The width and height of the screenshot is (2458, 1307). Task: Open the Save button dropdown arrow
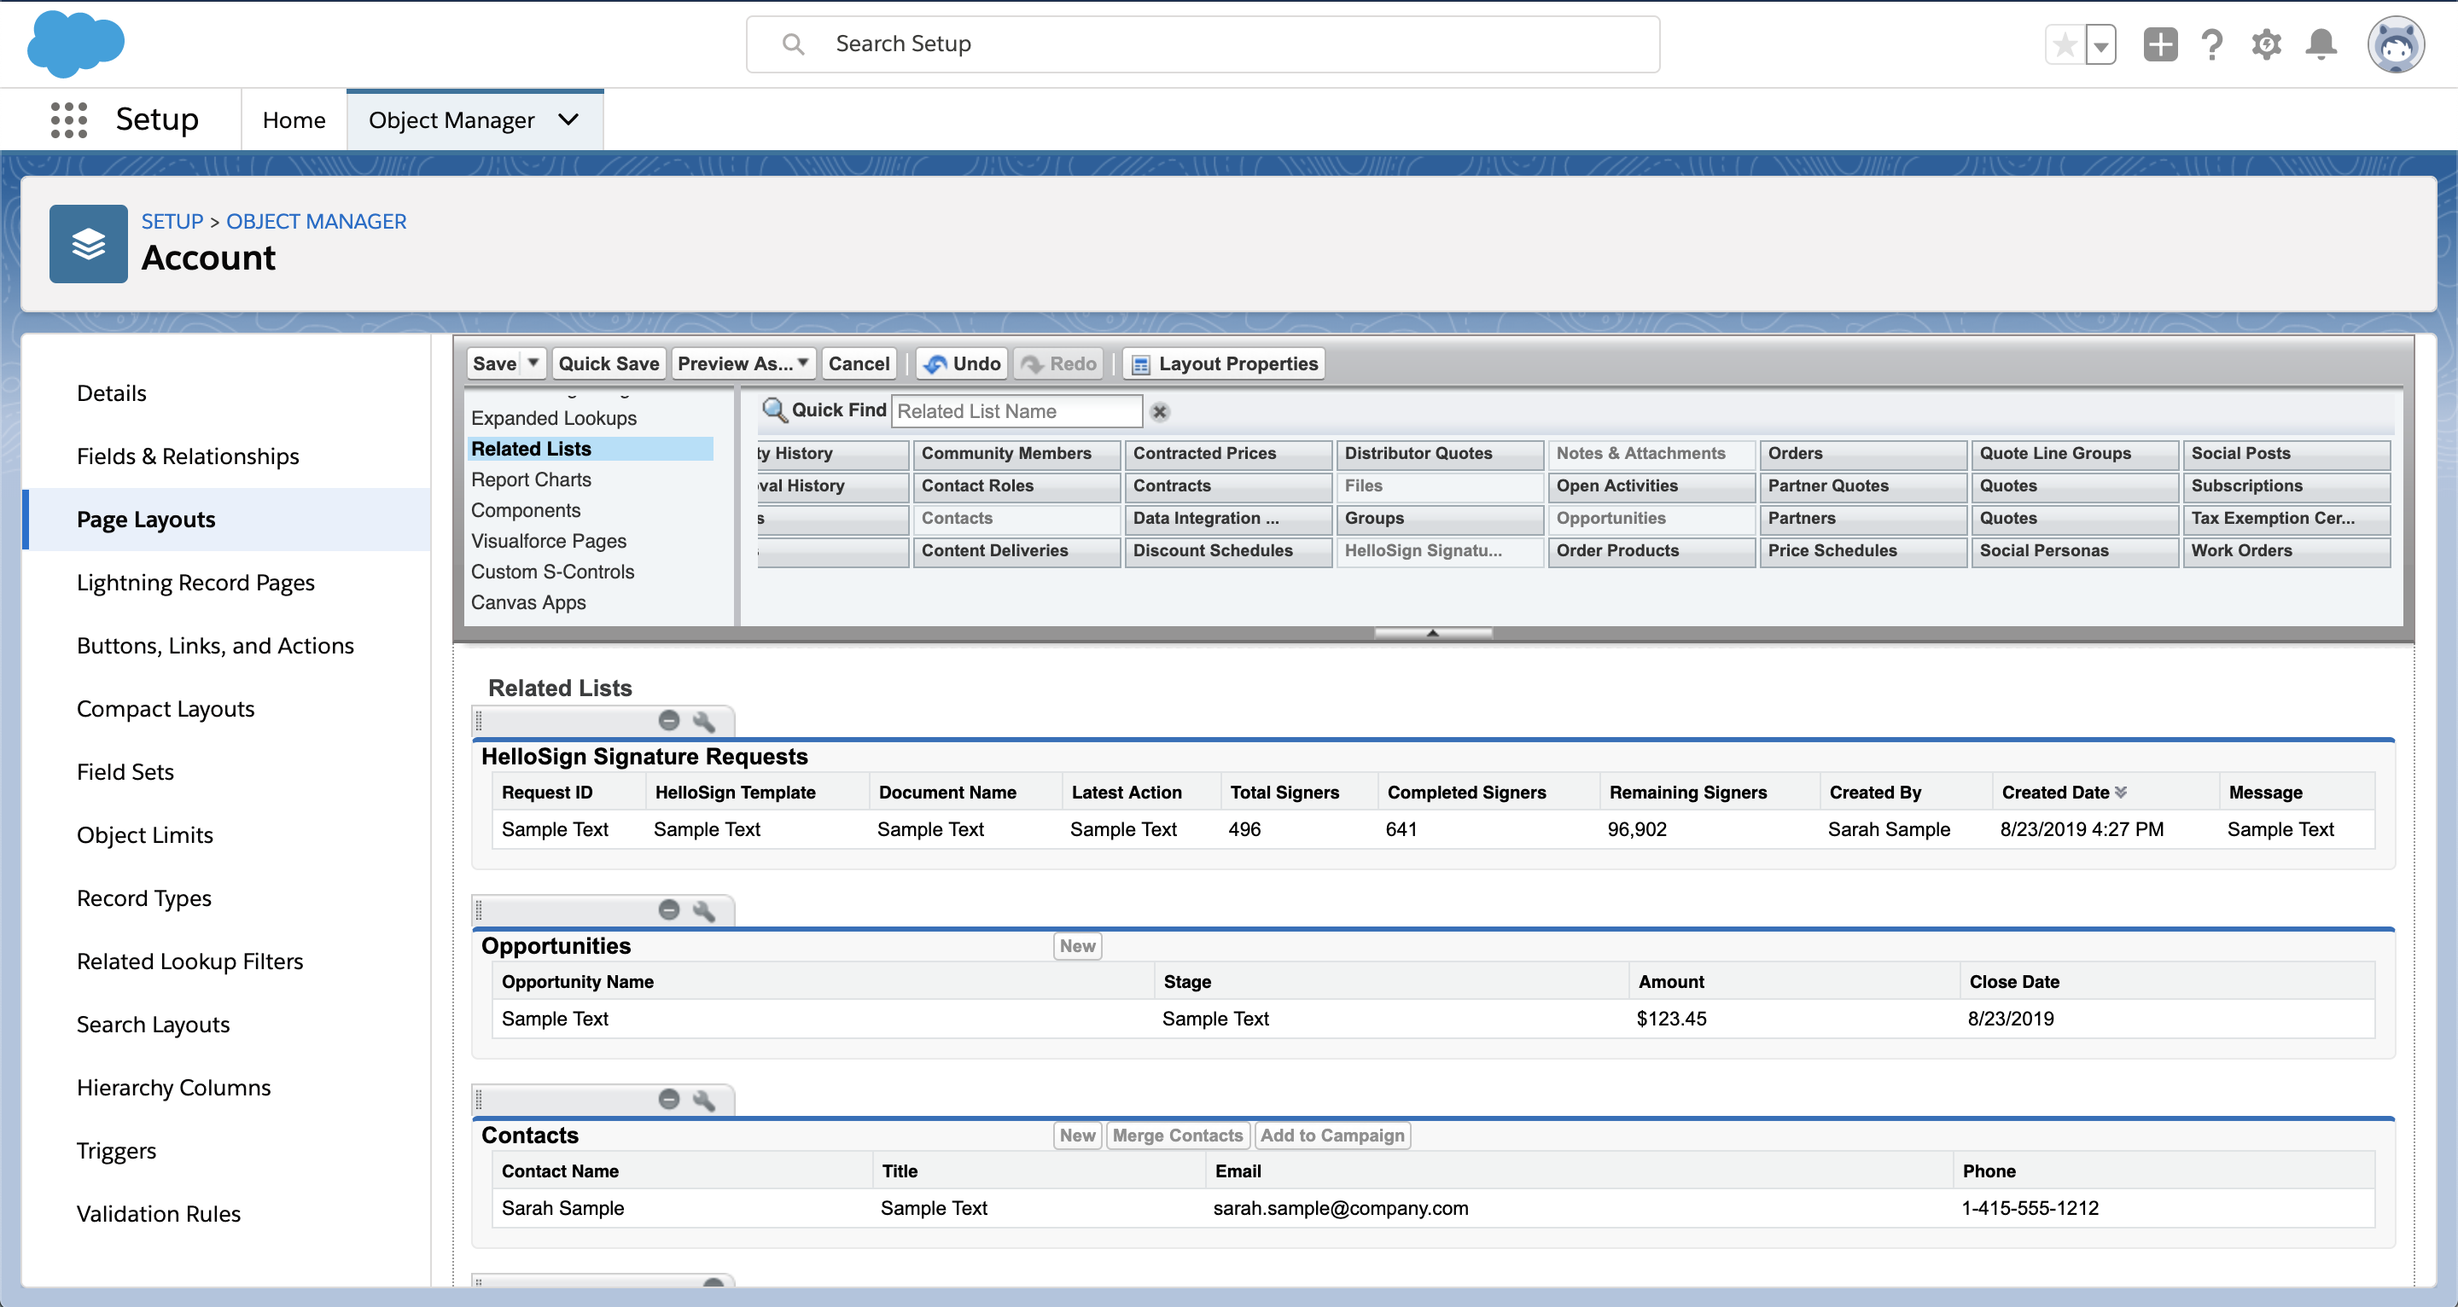pyautogui.click(x=533, y=363)
